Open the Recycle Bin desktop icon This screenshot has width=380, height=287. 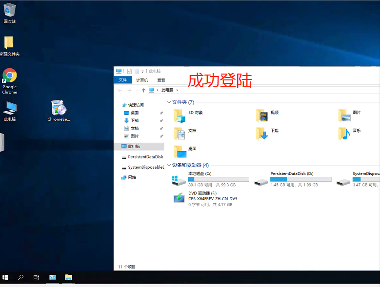tap(10, 13)
